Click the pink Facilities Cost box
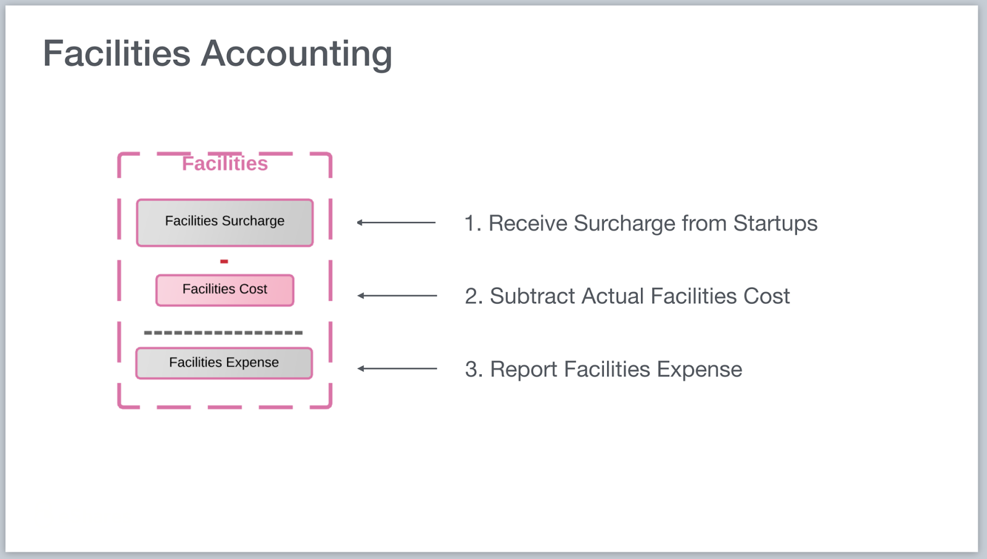987x559 pixels. point(225,290)
